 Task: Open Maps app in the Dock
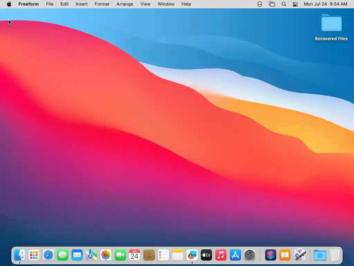point(91,255)
